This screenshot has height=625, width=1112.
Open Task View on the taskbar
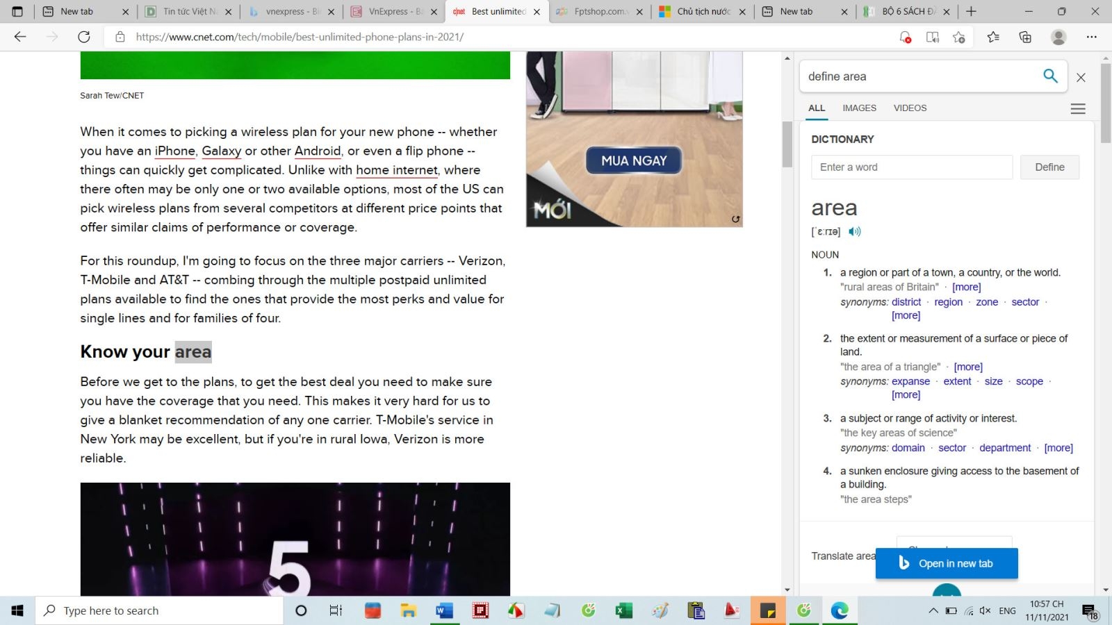pyautogui.click(x=336, y=610)
